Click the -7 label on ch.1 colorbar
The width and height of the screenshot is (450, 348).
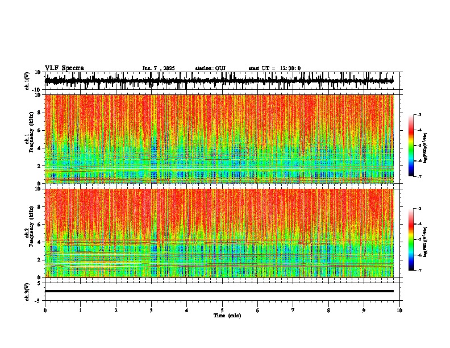[419, 176]
